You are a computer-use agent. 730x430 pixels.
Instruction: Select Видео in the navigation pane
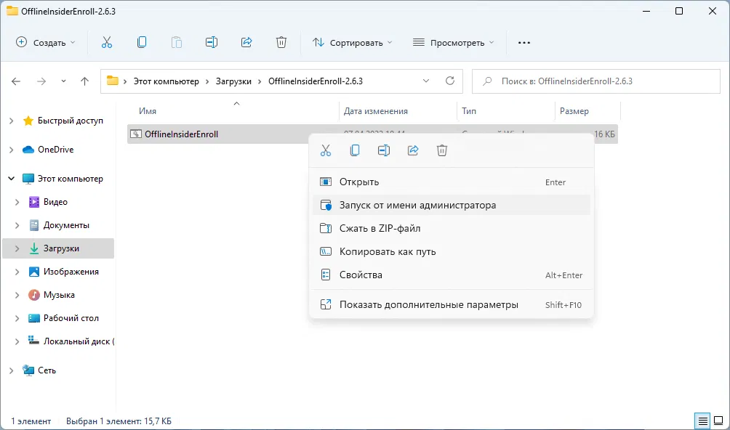(55, 202)
